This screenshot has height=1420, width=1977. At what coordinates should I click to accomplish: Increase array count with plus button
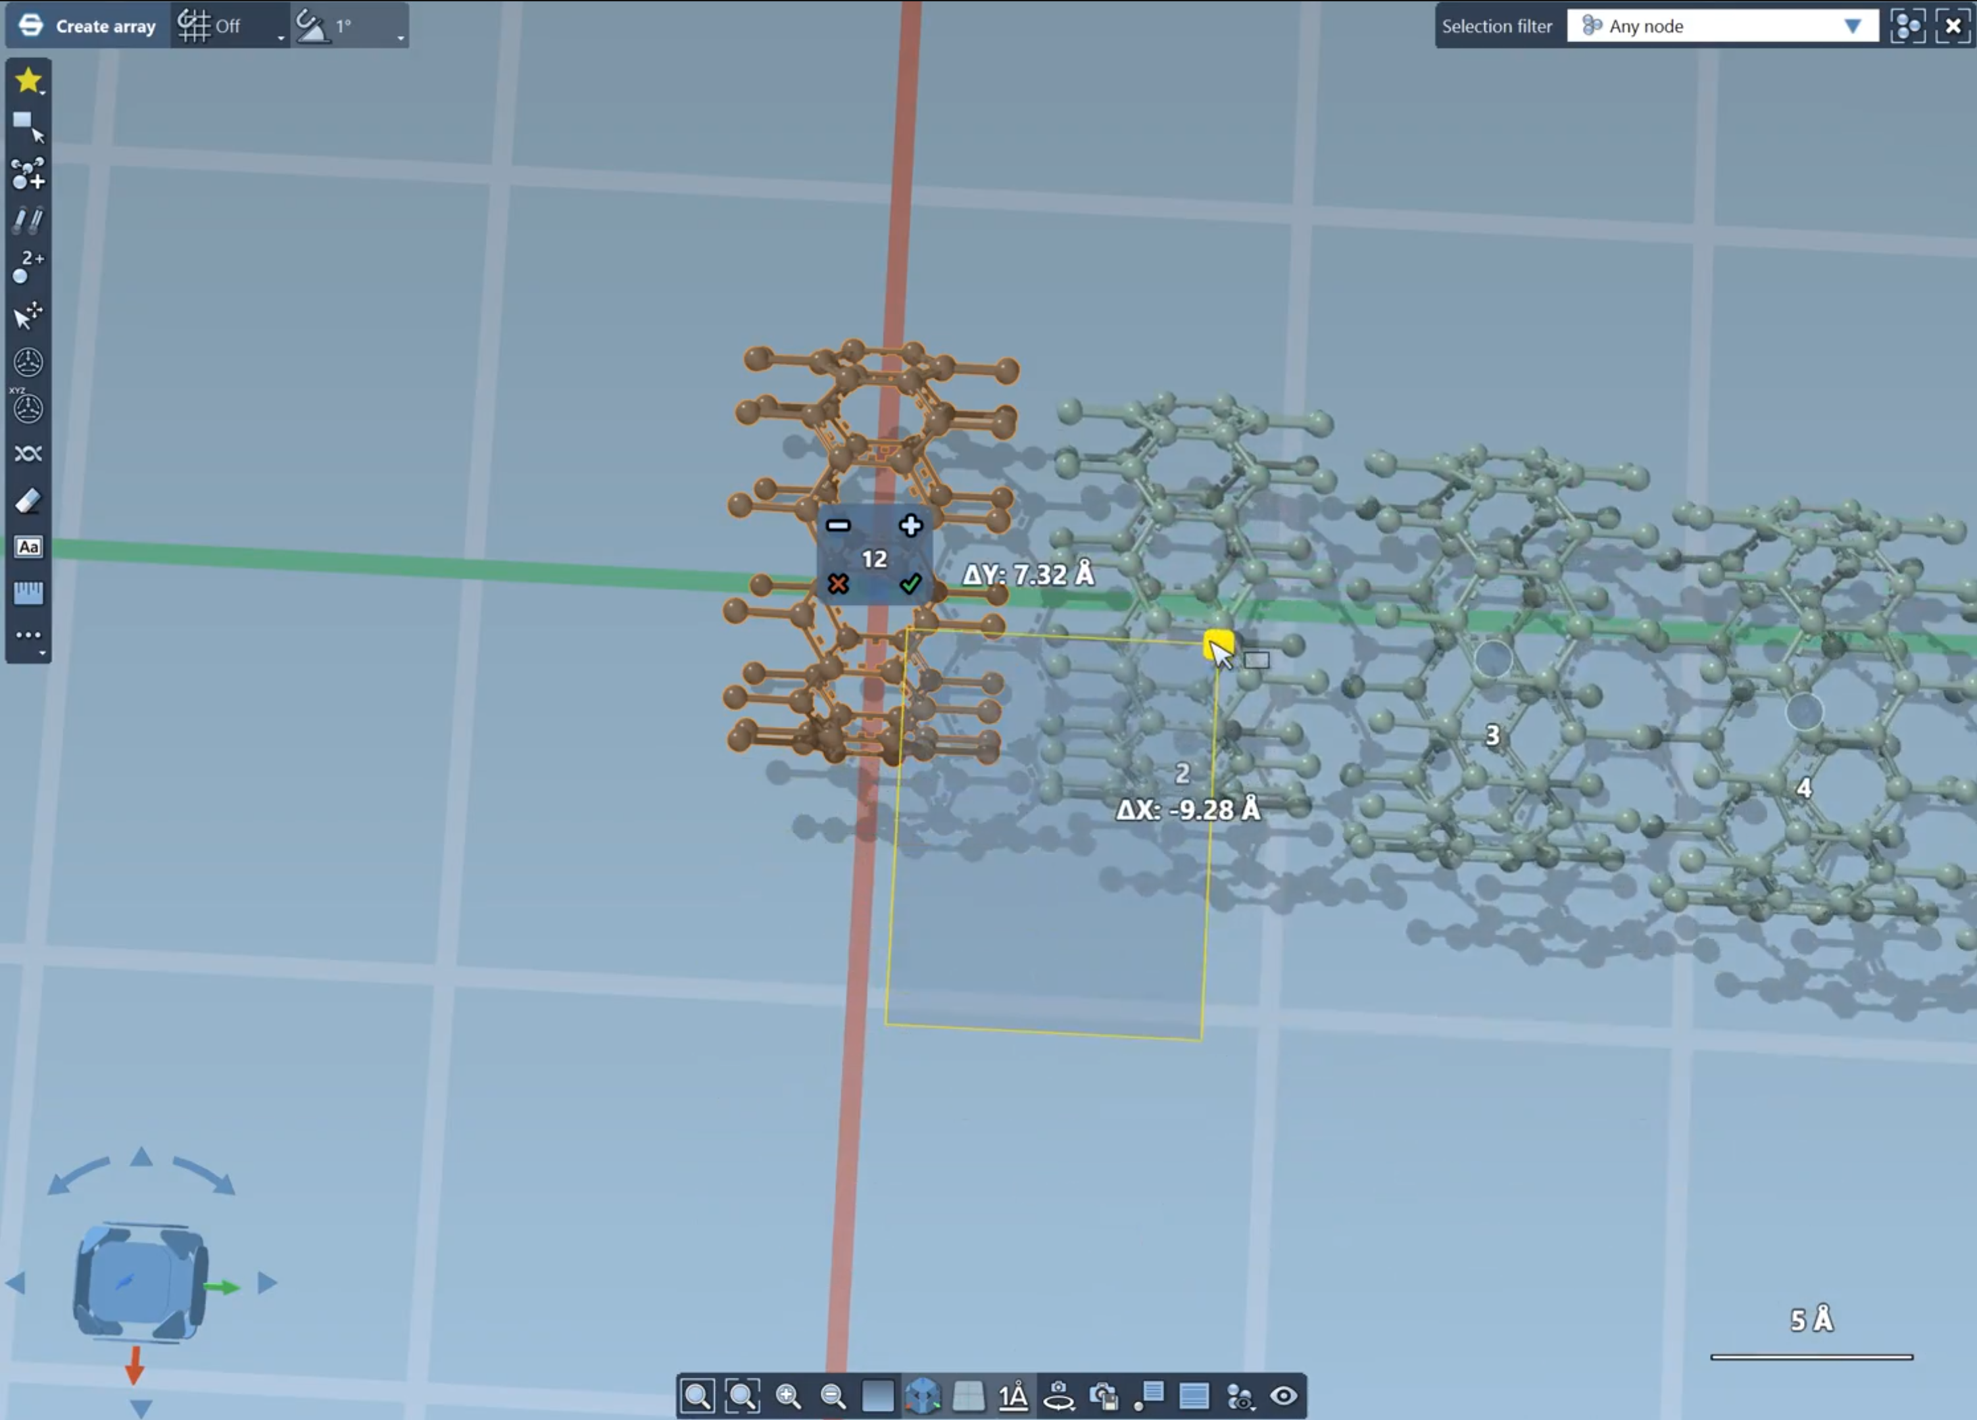pyautogui.click(x=910, y=525)
